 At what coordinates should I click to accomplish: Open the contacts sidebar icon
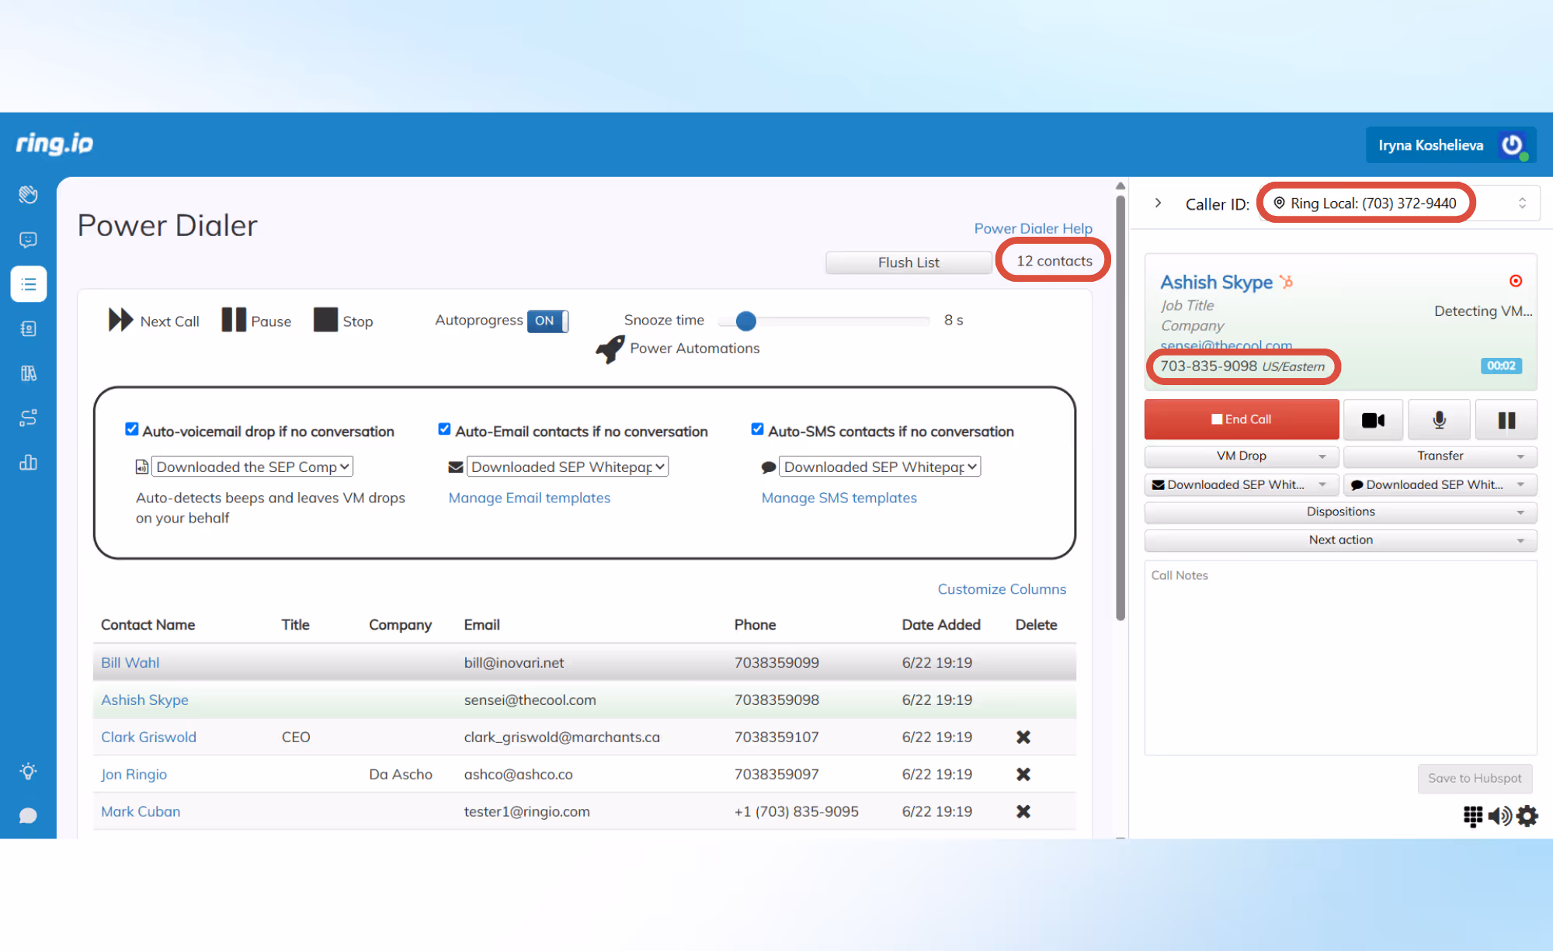[x=28, y=328]
